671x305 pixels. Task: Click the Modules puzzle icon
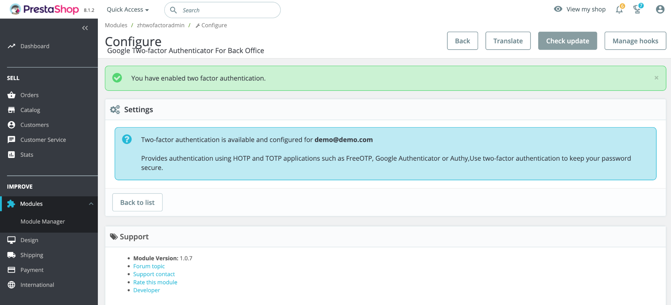(x=11, y=204)
